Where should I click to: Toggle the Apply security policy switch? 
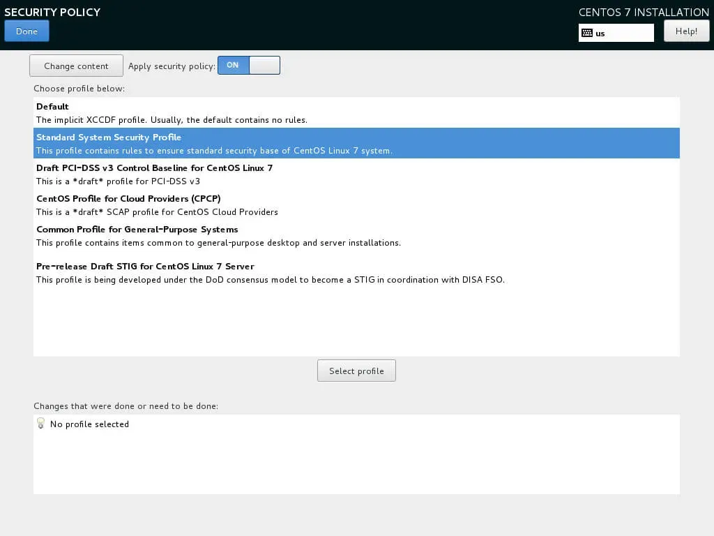coord(249,65)
